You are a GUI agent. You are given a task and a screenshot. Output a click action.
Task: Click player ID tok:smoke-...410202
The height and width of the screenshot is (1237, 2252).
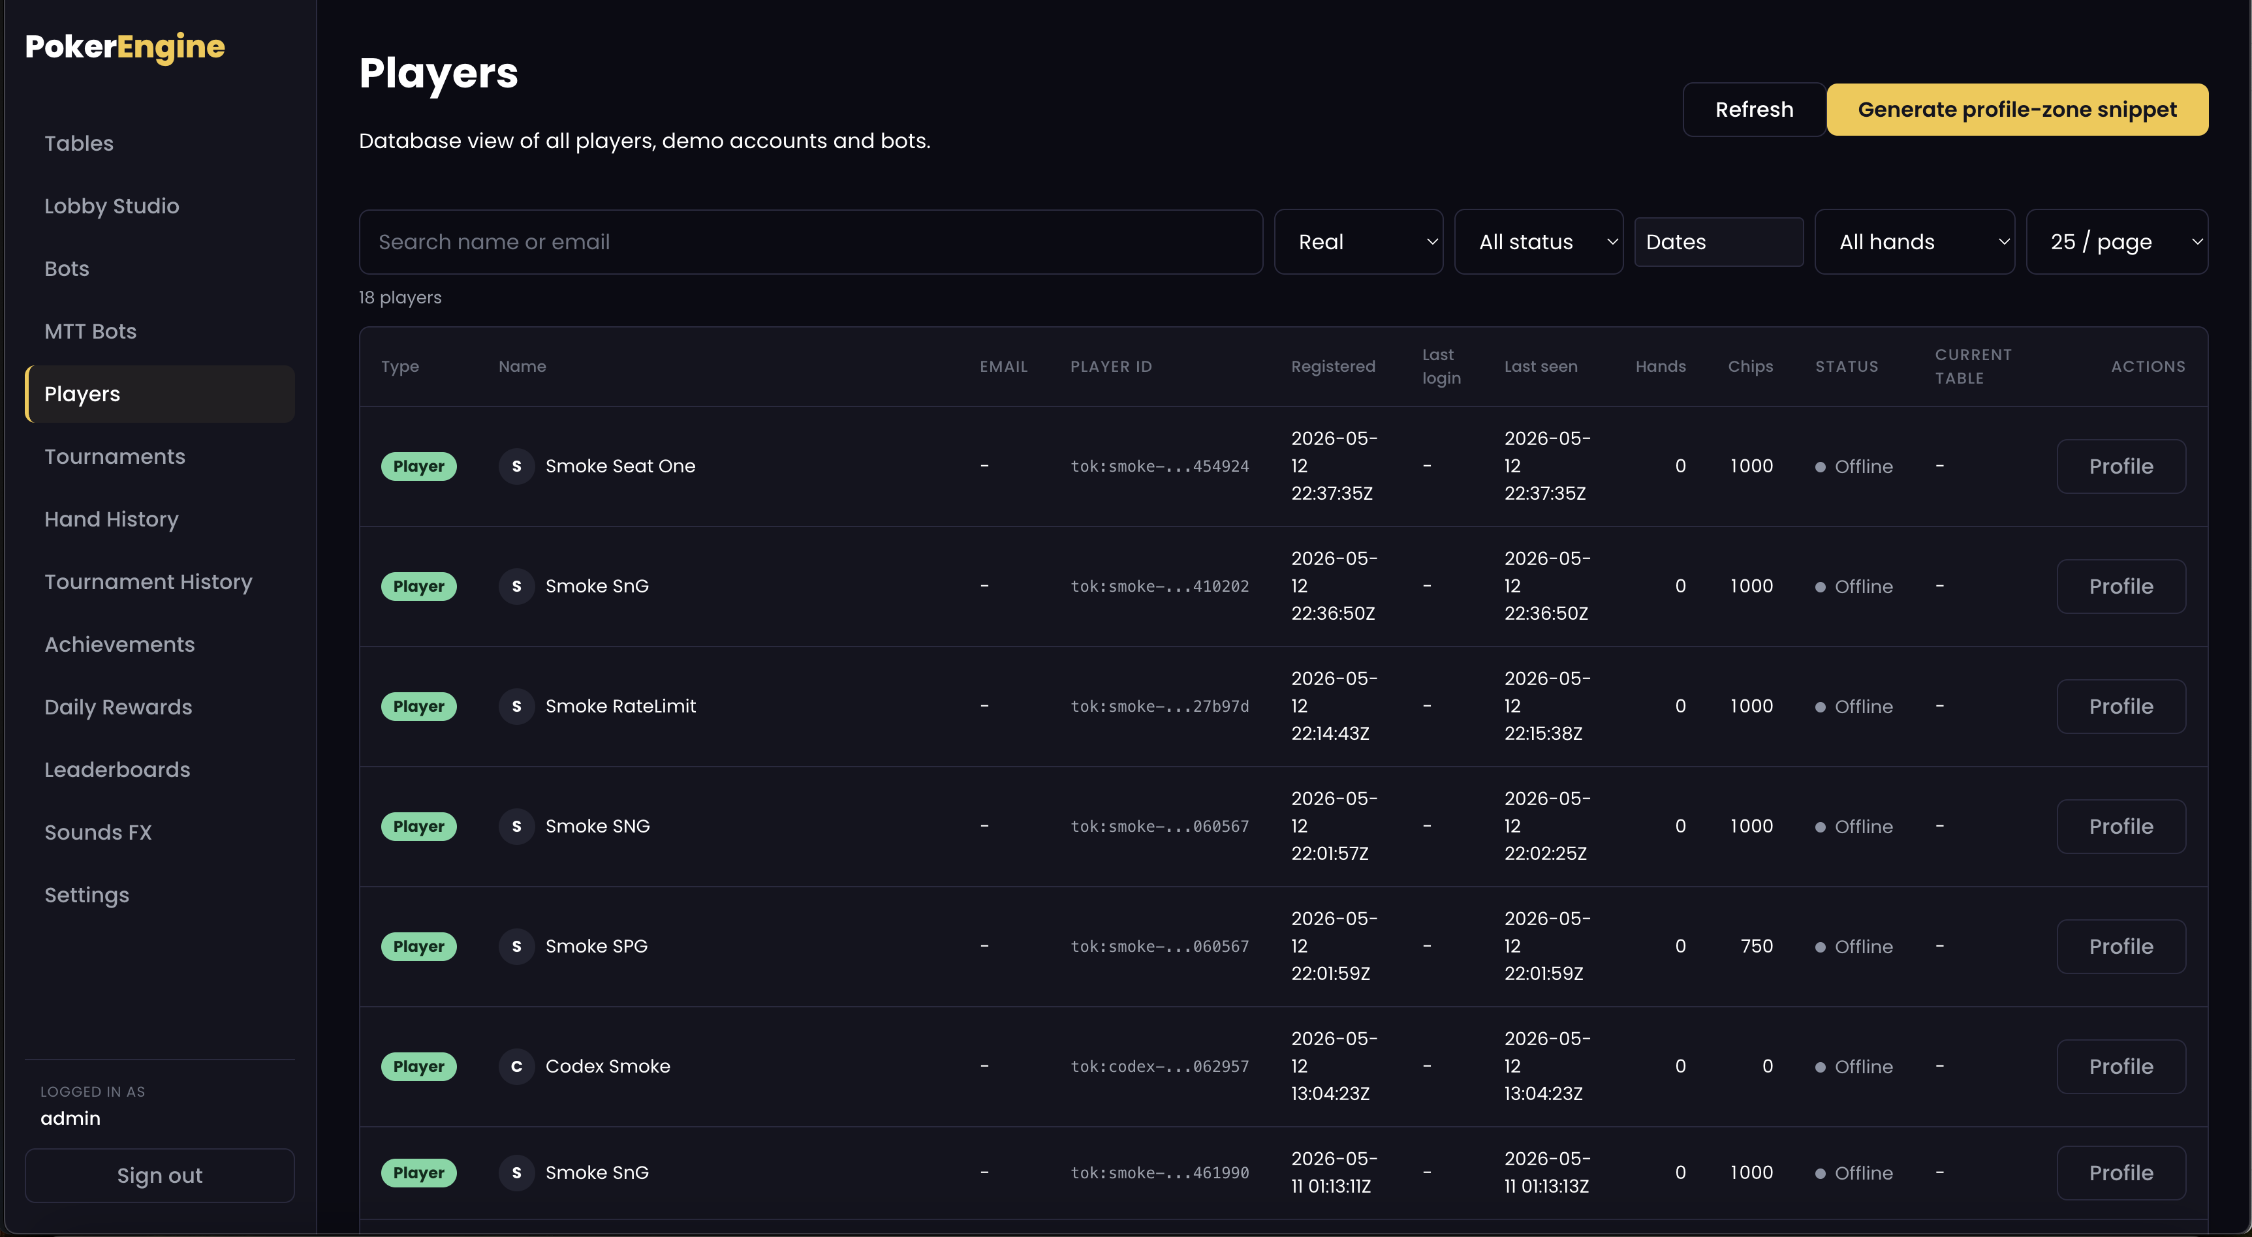pyautogui.click(x=1159, y=587)
